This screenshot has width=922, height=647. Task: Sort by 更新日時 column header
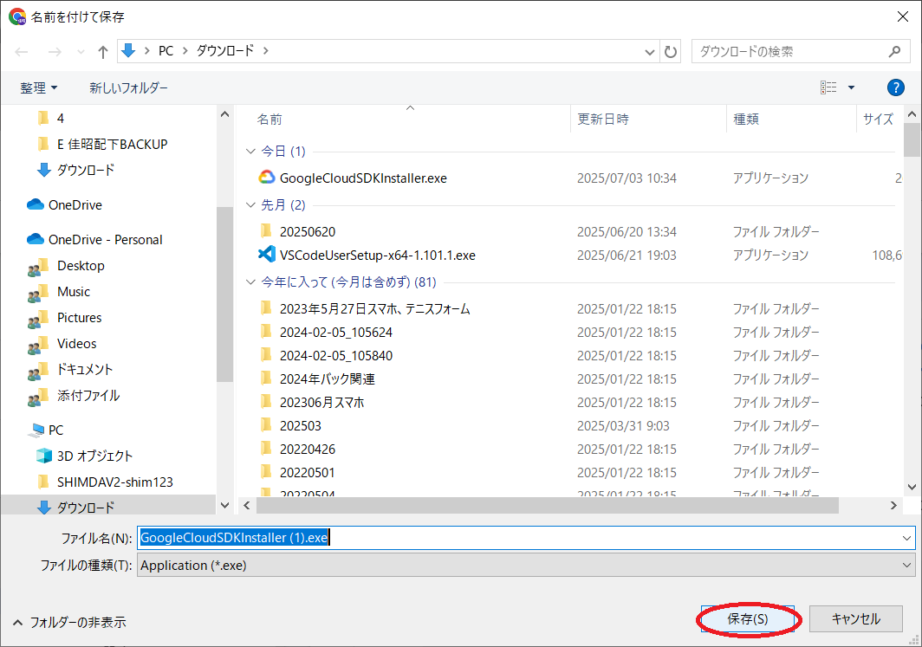pyautogui.click(x=603, y=120)
